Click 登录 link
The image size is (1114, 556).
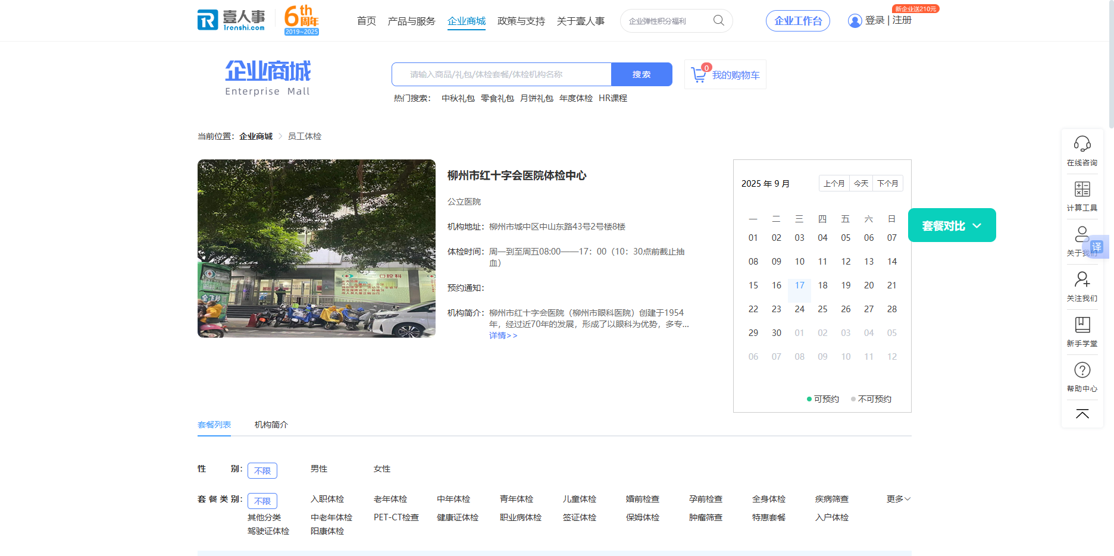tap(875, 20)
